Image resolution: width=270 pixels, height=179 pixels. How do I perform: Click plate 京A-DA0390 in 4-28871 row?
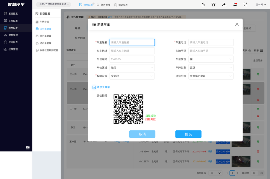tap(223, 161)
